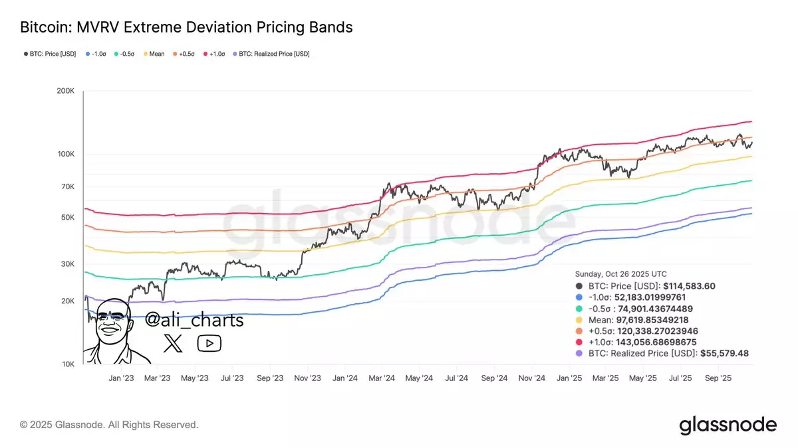Click the chart title text
The width and height of the screenshot is (798, 448).
coord(187,27)
